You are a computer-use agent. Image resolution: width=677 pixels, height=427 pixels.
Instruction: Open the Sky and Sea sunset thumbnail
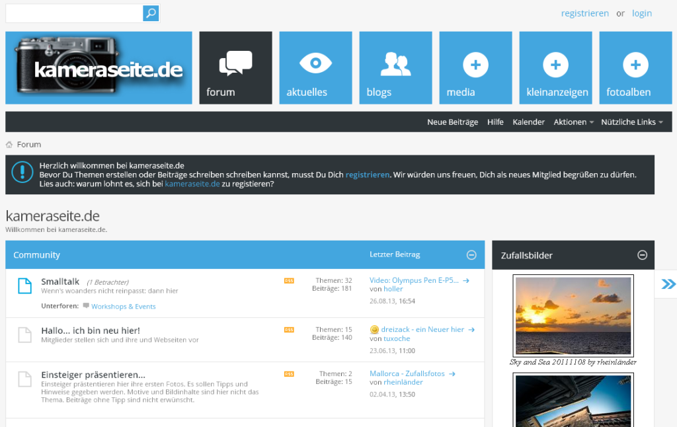[573, 315]
